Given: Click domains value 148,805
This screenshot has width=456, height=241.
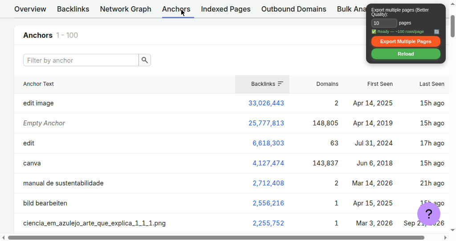Looking at the screenshot, I should pyautogui.click(x=326, y=123).
